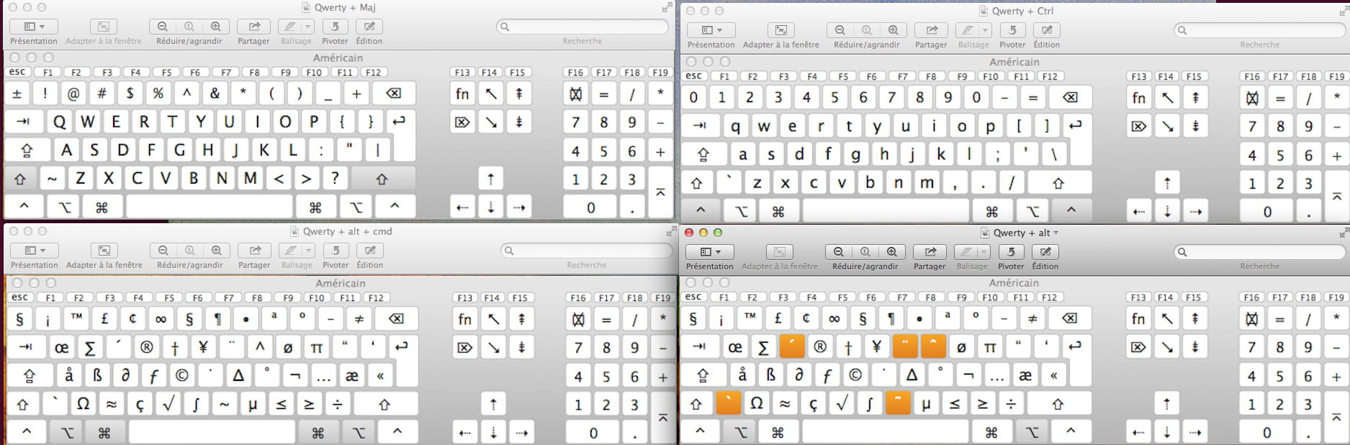Click the "Q" key in Qwerty + Maj image
This screenshot has height=445, width=1350.
pyautogui.click(x=60, y=122)
